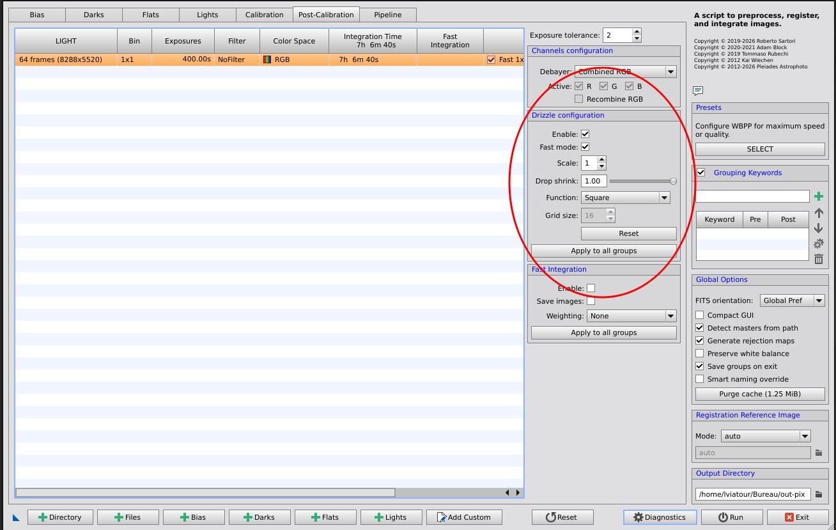
Task: Click the grouping keyword input field
Action: [x=752, y=196]
